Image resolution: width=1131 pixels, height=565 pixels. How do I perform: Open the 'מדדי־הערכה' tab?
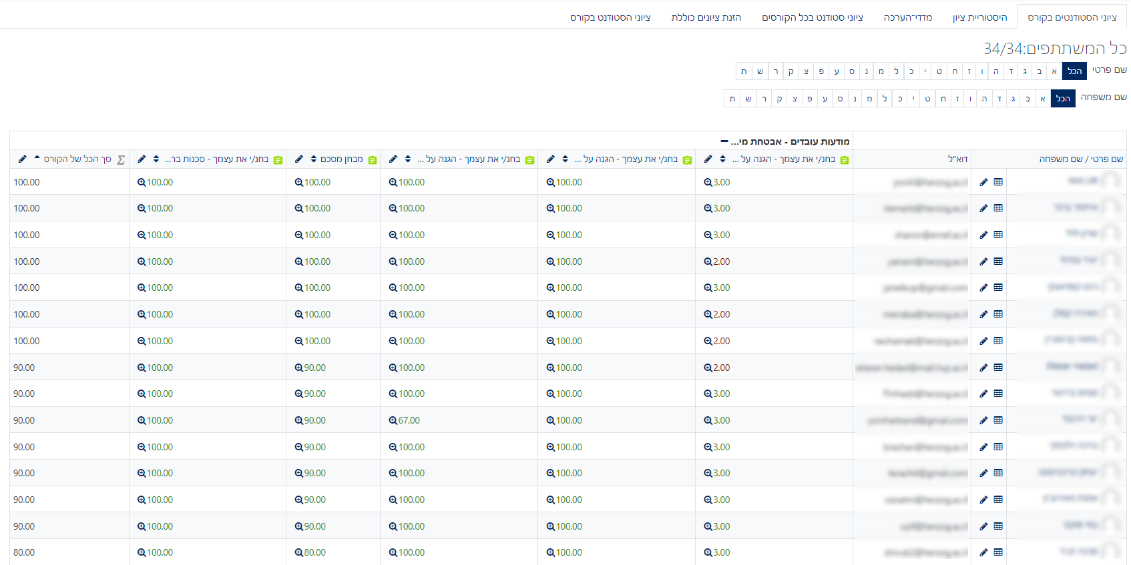click(x=908, y=17)
